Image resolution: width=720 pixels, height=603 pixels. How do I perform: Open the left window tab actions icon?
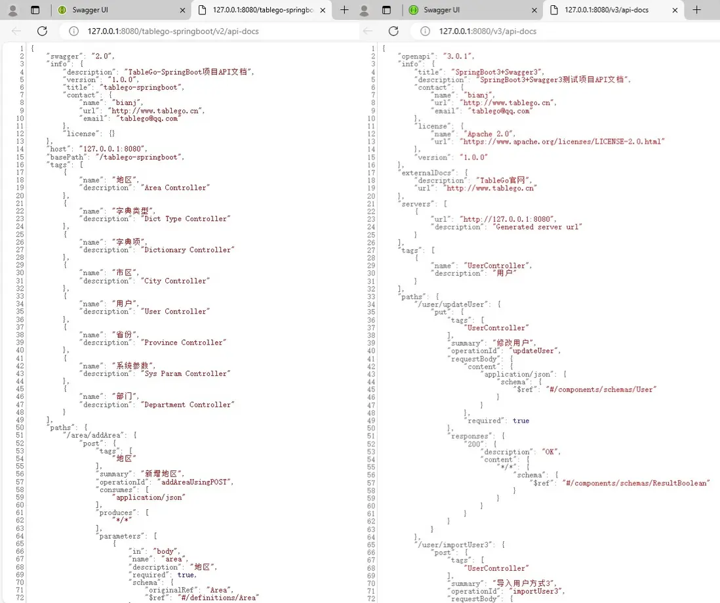tap(35, 10)
